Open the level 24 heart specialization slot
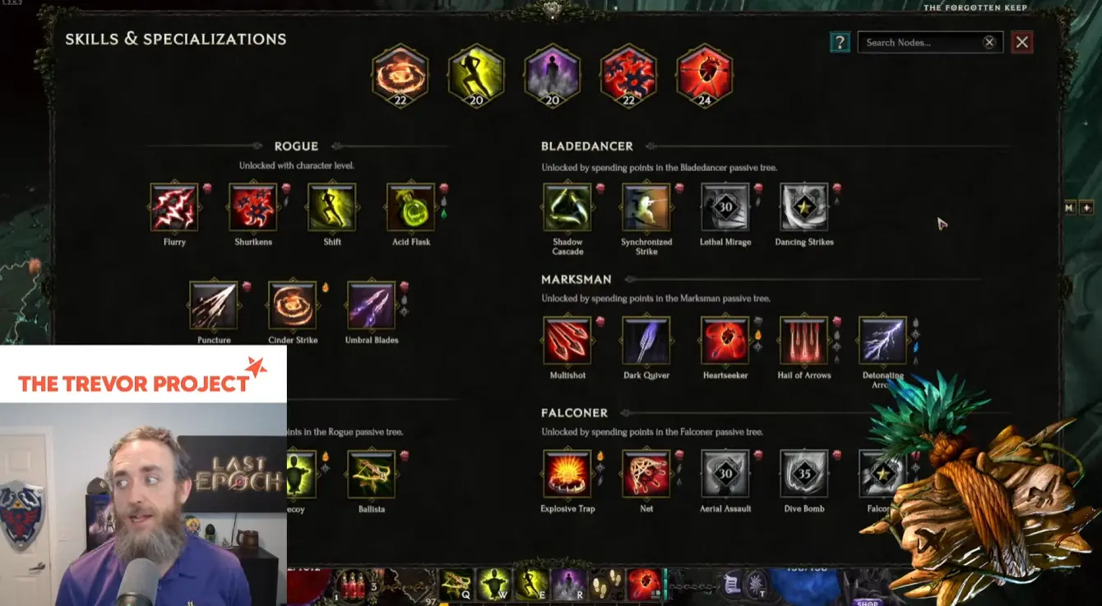 pyautogui.click(x=705, y=76)
